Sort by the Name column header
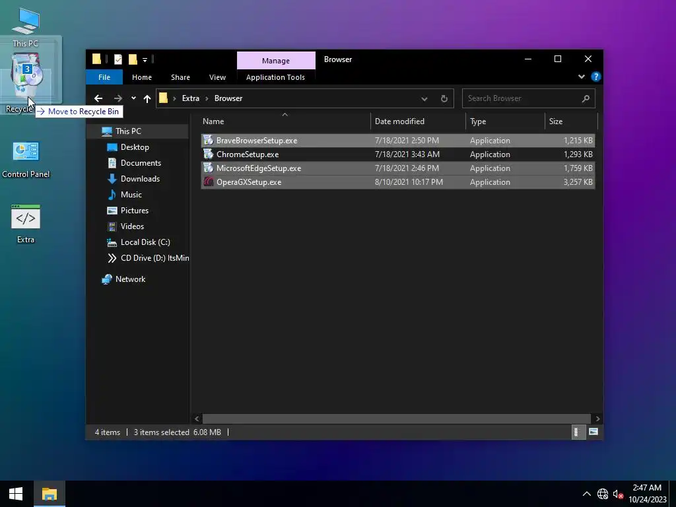Image resolution: width=676 pixels, height=507 pixels. click(285, 121)
